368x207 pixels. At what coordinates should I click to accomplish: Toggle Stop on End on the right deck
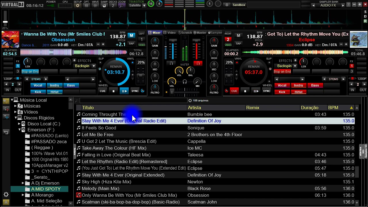pos(282,72)
